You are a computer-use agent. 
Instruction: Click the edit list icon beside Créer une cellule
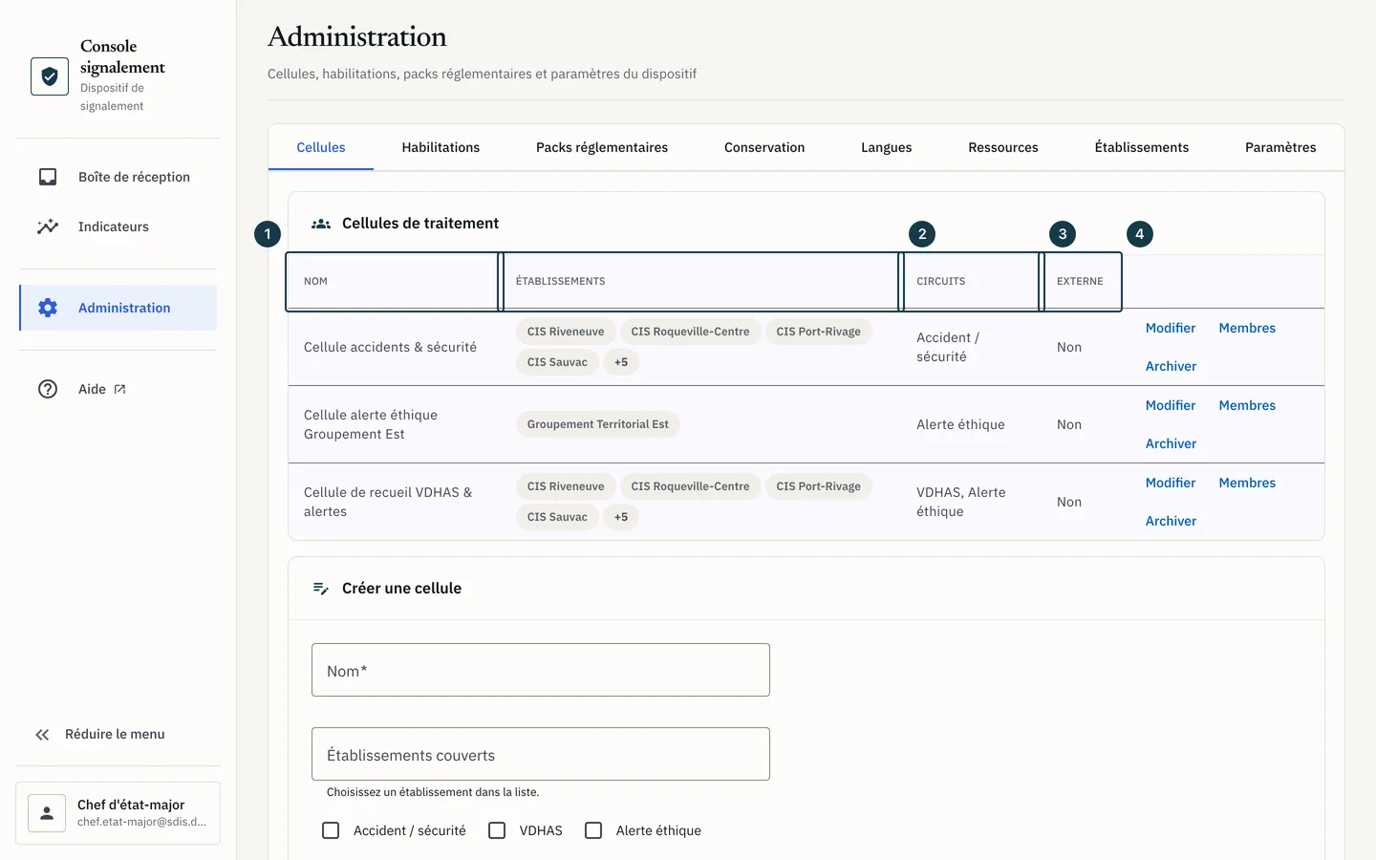[x=321, y=589]
